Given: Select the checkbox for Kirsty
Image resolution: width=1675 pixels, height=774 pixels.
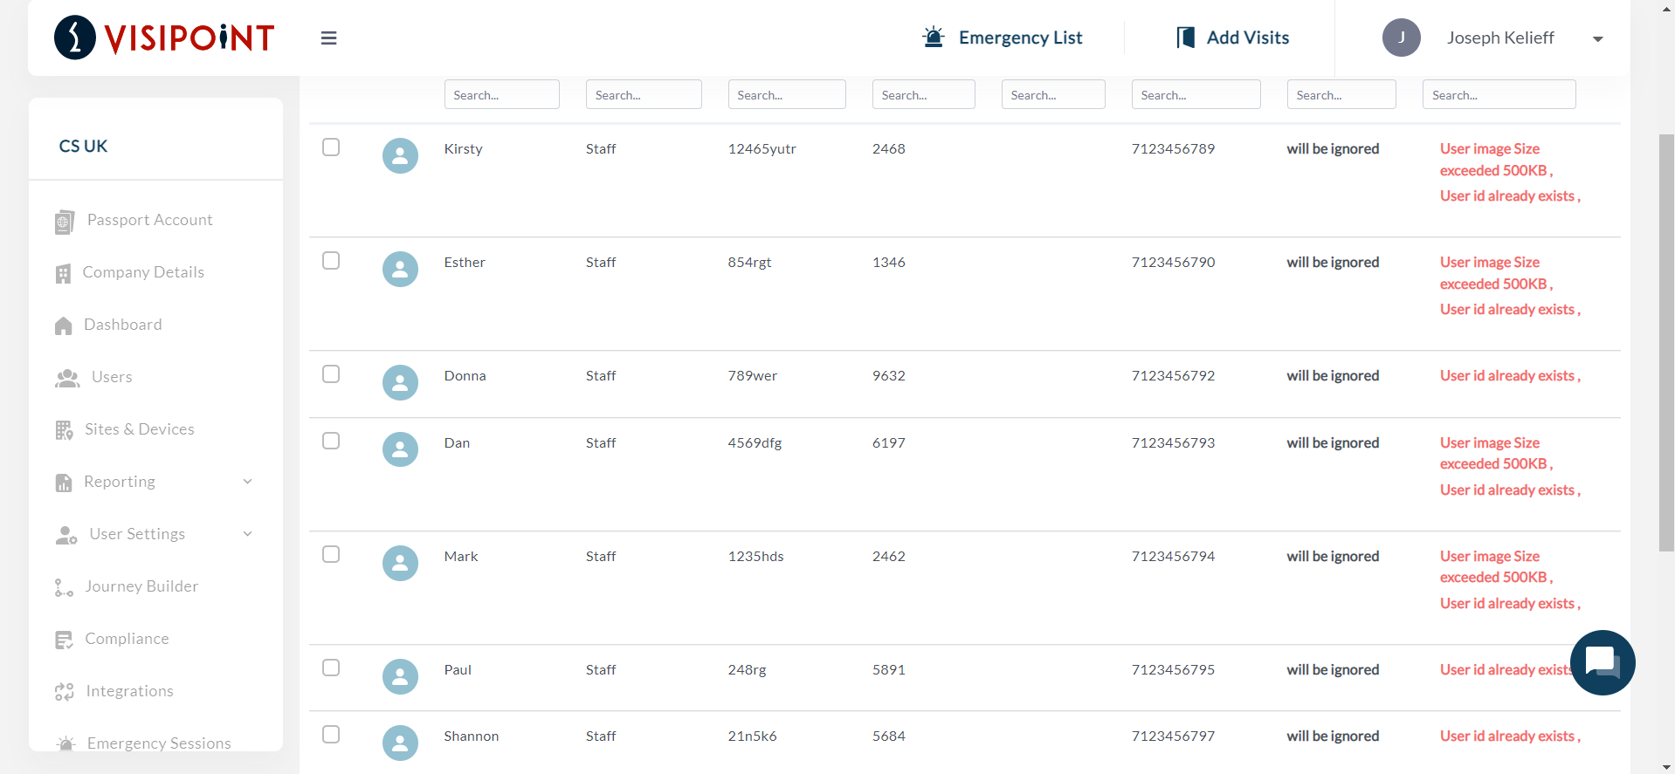Looking at the screenshot, I should click(331, 147).
